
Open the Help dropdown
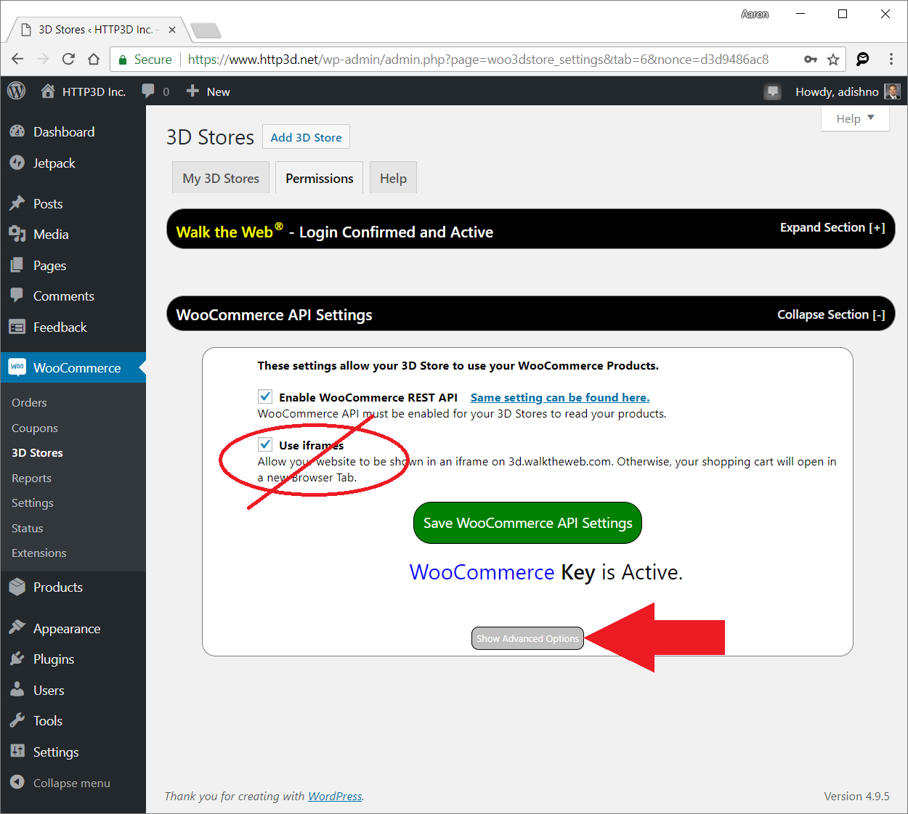point(855,118)
